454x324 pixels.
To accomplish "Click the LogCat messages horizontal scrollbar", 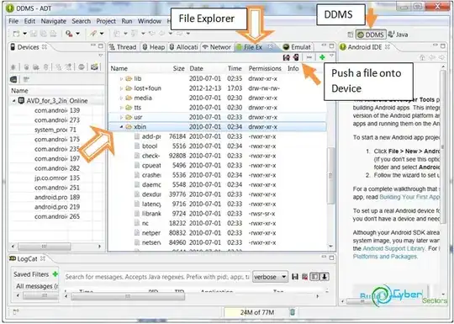I will (128, 296).
